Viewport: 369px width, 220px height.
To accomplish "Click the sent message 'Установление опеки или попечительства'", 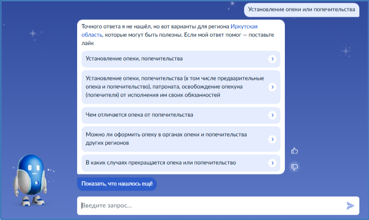I will coord(302,10).
